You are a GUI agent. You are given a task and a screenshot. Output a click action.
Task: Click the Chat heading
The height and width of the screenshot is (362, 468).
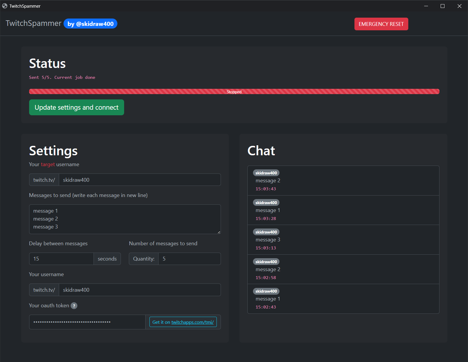click(261, 151)
